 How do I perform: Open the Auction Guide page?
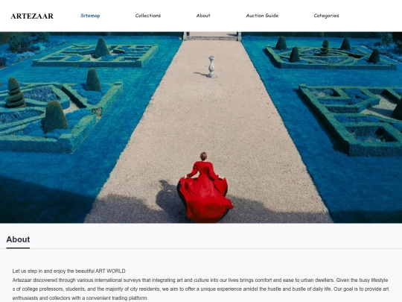(262, 16)
